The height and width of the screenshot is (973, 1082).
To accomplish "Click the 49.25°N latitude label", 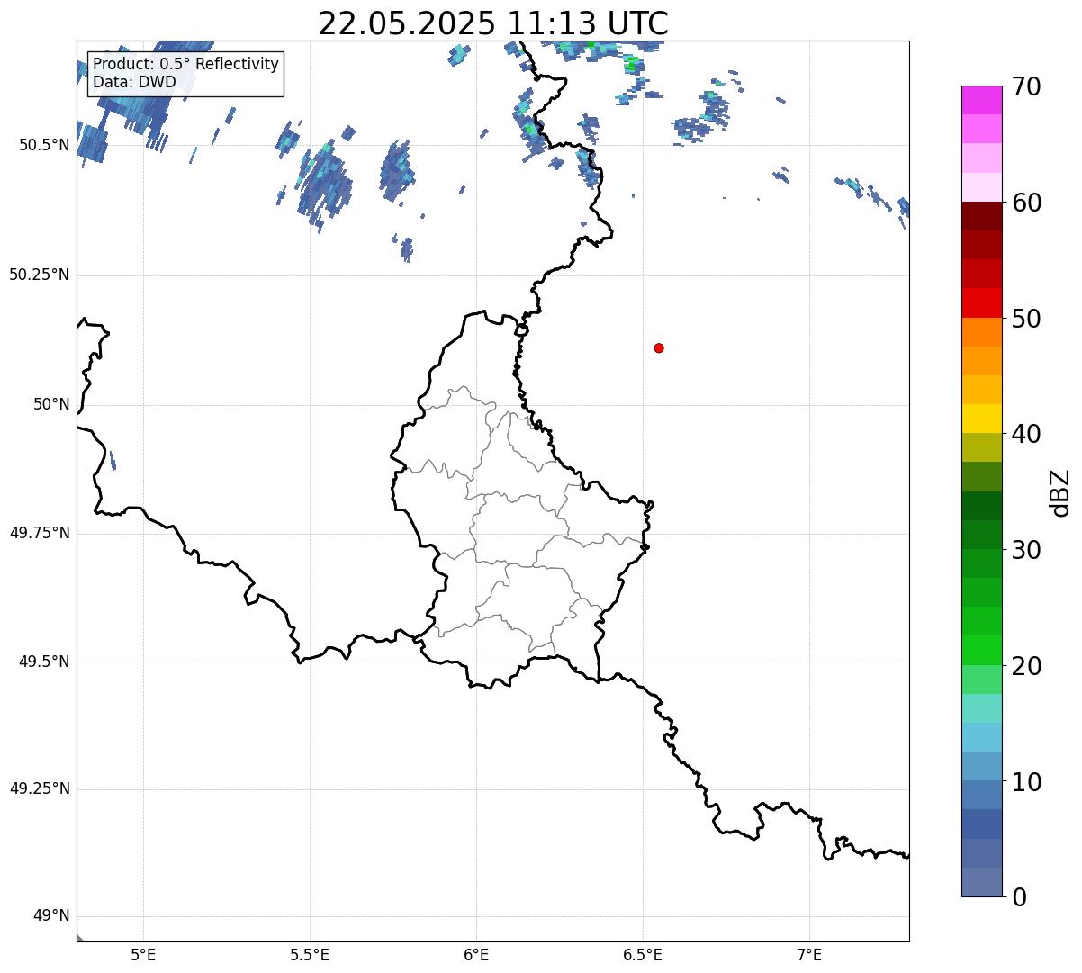I will coord(40,789).
